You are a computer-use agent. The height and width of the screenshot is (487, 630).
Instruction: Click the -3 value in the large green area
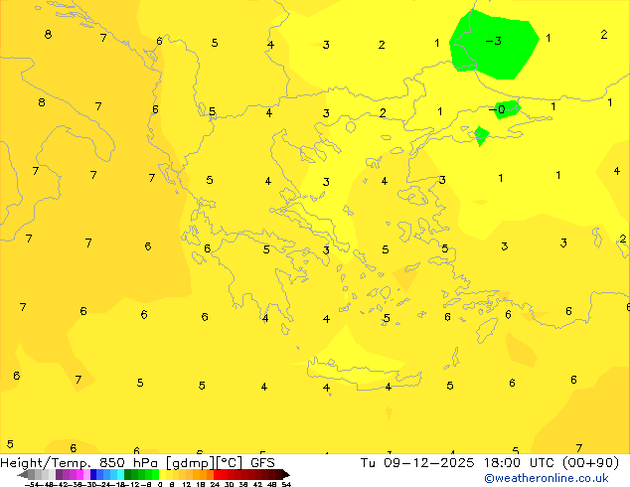click(x=494, y=41)
